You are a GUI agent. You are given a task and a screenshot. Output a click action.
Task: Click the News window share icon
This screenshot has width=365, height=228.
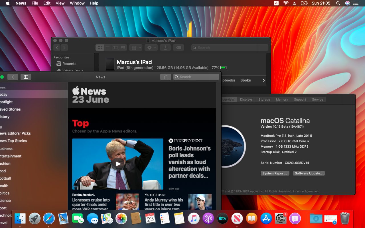pos(166,77)
